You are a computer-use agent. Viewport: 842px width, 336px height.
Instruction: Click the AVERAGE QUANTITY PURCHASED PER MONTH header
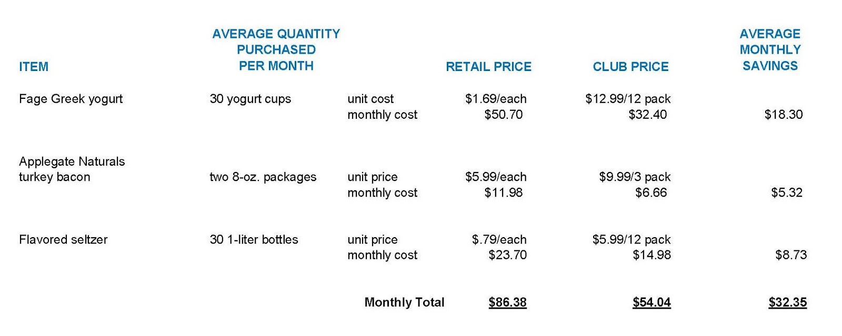[276, 50]
